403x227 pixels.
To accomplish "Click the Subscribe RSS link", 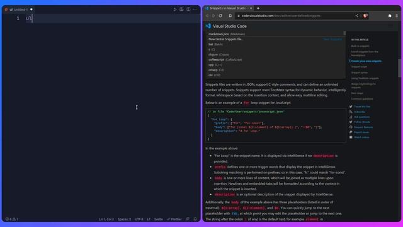I will (x=360, y=112).
